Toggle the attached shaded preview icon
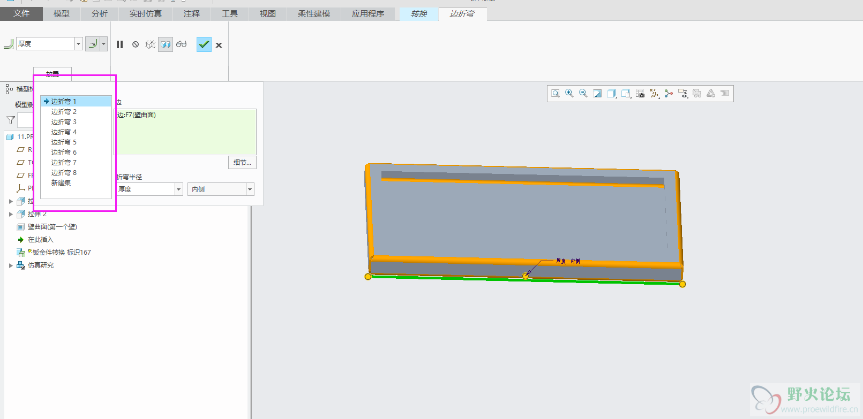The width and height of the screenshot is (863, 419). click(166, 44)
